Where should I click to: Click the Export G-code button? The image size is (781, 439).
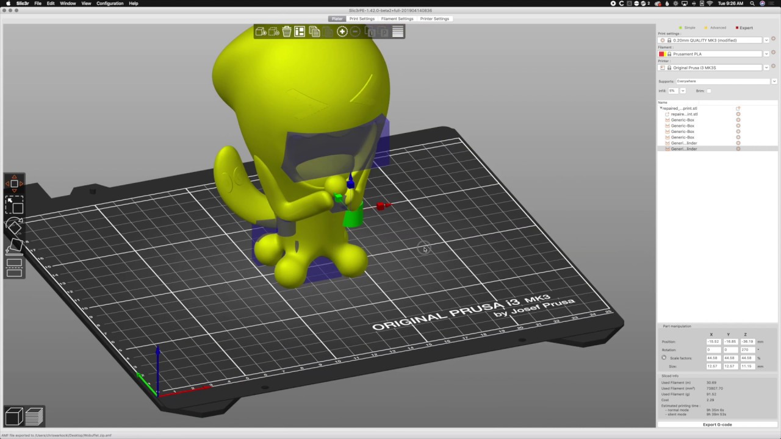click(718, 424)
